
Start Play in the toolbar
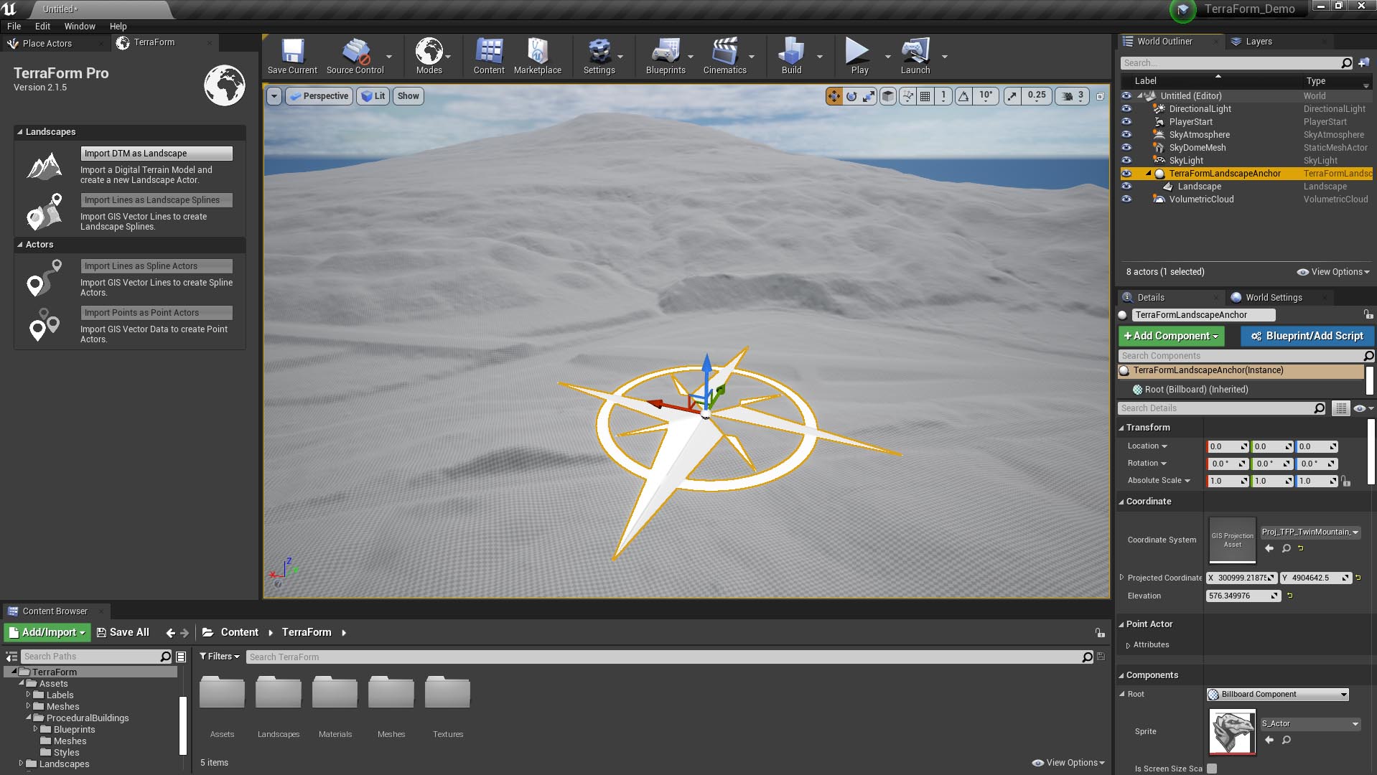pos(859,56)
